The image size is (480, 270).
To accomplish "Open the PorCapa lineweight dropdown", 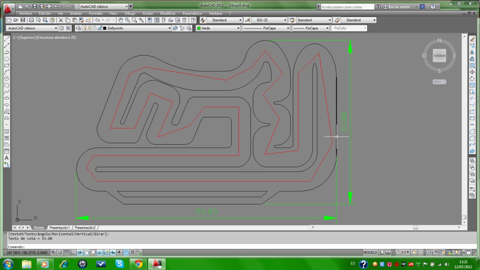I will pyautogui.click(x=311, y=28).
